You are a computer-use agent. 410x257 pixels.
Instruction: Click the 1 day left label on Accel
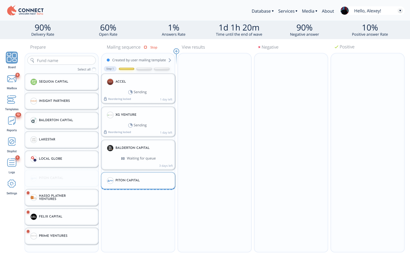point(166,99)
